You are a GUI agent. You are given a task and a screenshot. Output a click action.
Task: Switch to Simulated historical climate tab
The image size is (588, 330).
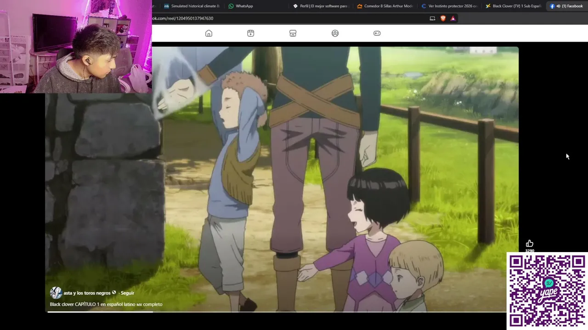click(192, 6)
